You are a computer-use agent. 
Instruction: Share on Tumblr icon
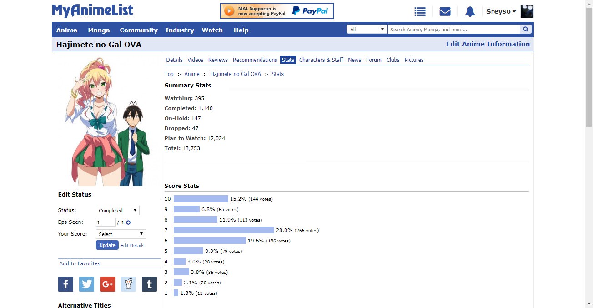[149, 284]
